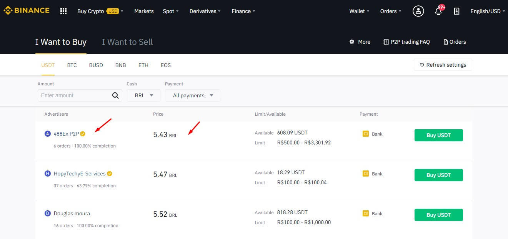The image size is (508, 239).
Task: Click 63.79% completion text
Action: point(96,186)
